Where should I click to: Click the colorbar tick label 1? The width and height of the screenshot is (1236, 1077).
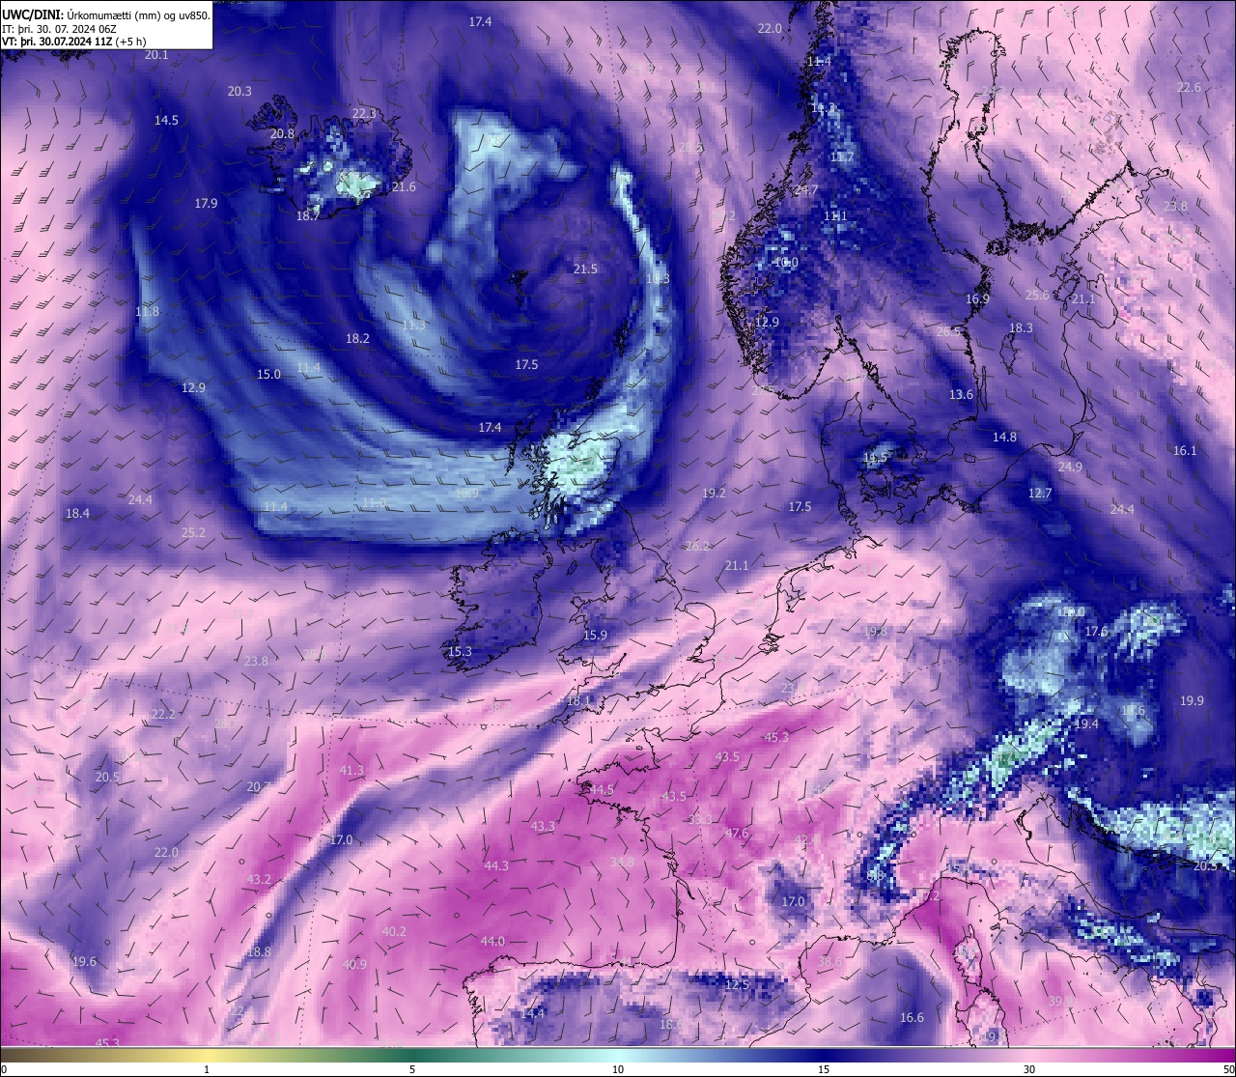[207, 1069]
